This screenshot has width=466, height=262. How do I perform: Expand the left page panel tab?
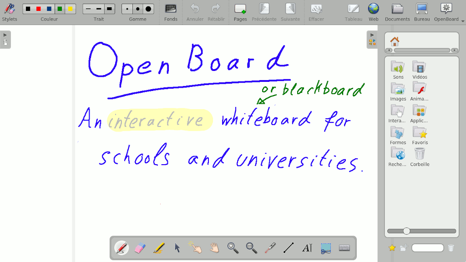[x=5, y=40]
